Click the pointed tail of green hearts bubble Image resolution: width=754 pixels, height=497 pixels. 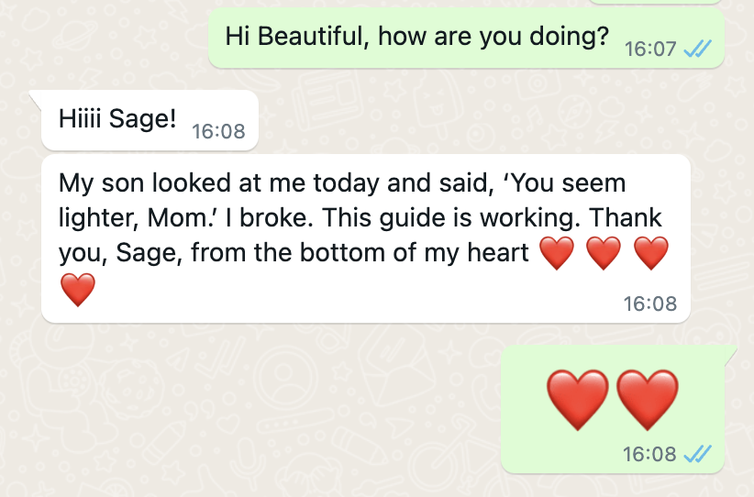tap(730, 353)
